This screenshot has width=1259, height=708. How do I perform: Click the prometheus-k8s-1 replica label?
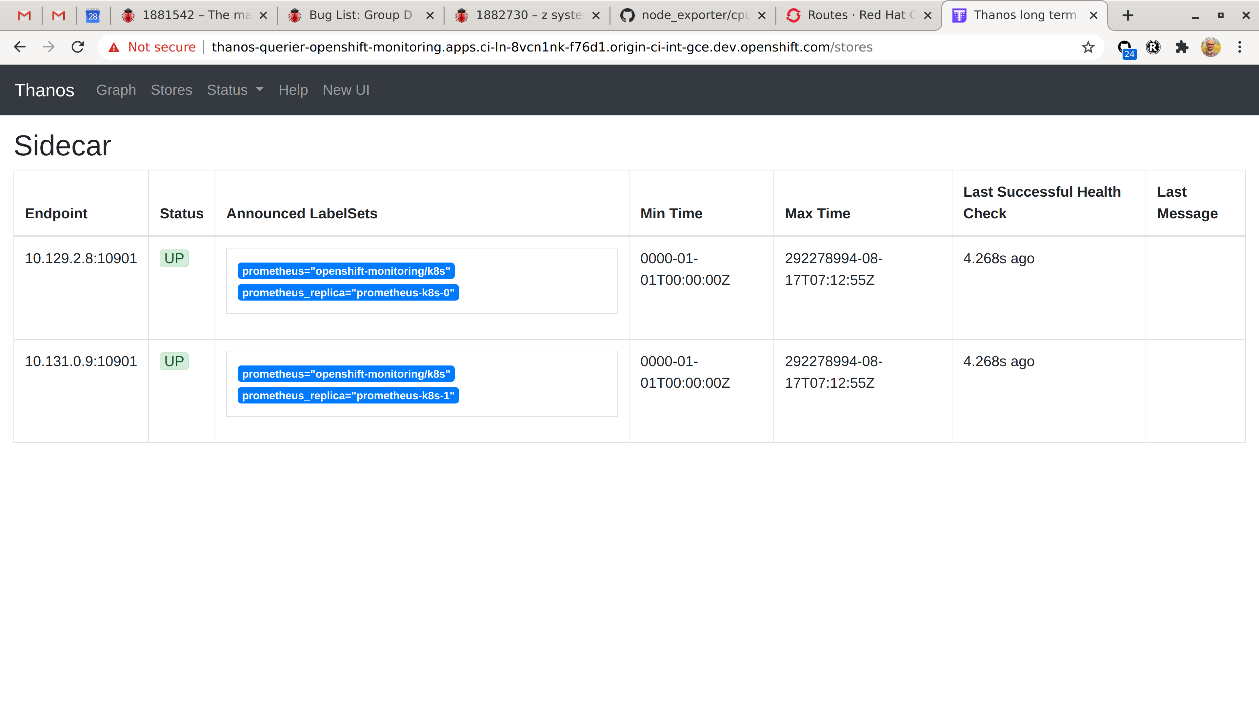pyautogui.click(x=348, y=396)
